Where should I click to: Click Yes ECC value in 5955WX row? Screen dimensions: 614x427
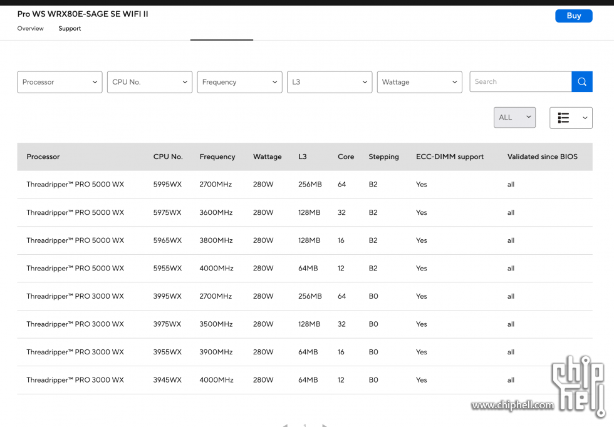[x=421, y=269]
